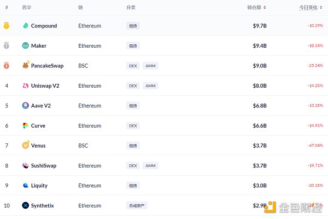The image size is (328, 219).
Task: Click the 借贷 tag in Compound row
Action: tap(133, 26)
